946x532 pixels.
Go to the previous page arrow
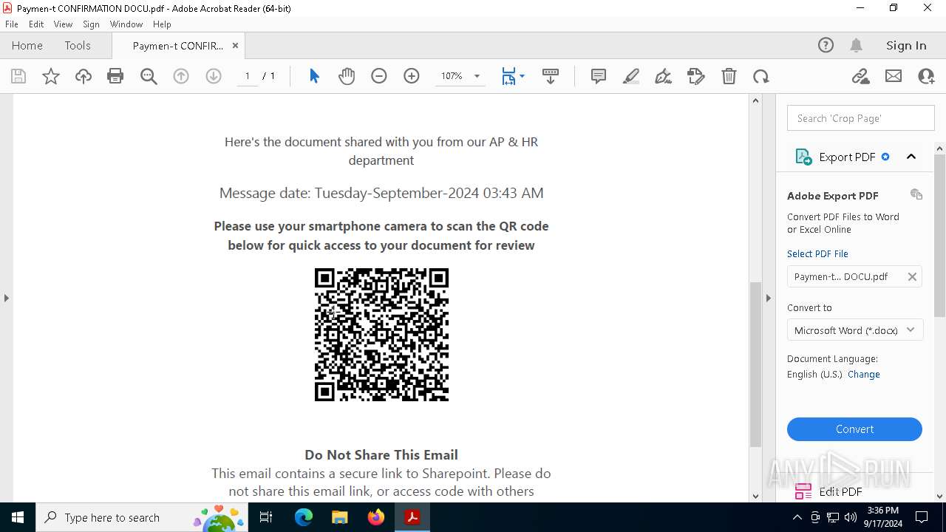[x=181, y=76]
